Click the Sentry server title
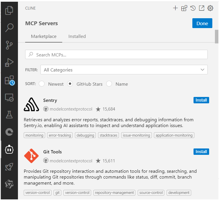This screenshot has height=202, width=221. pyautogui.click(x=50, y=100)
